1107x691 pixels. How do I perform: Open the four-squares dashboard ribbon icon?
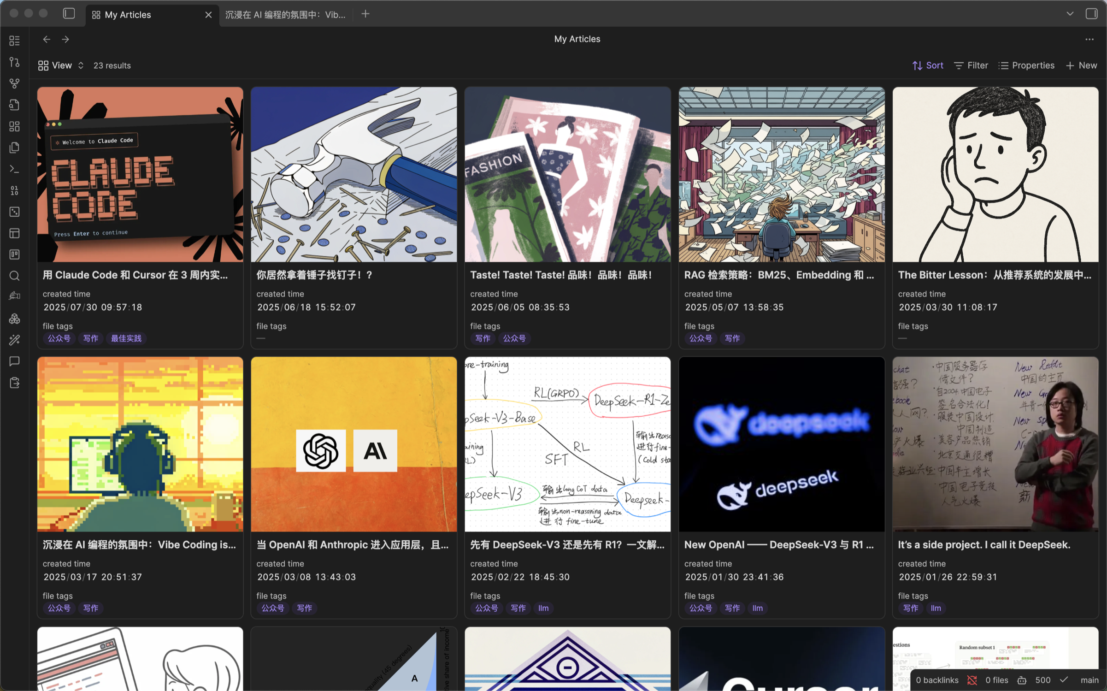(14, 126)
